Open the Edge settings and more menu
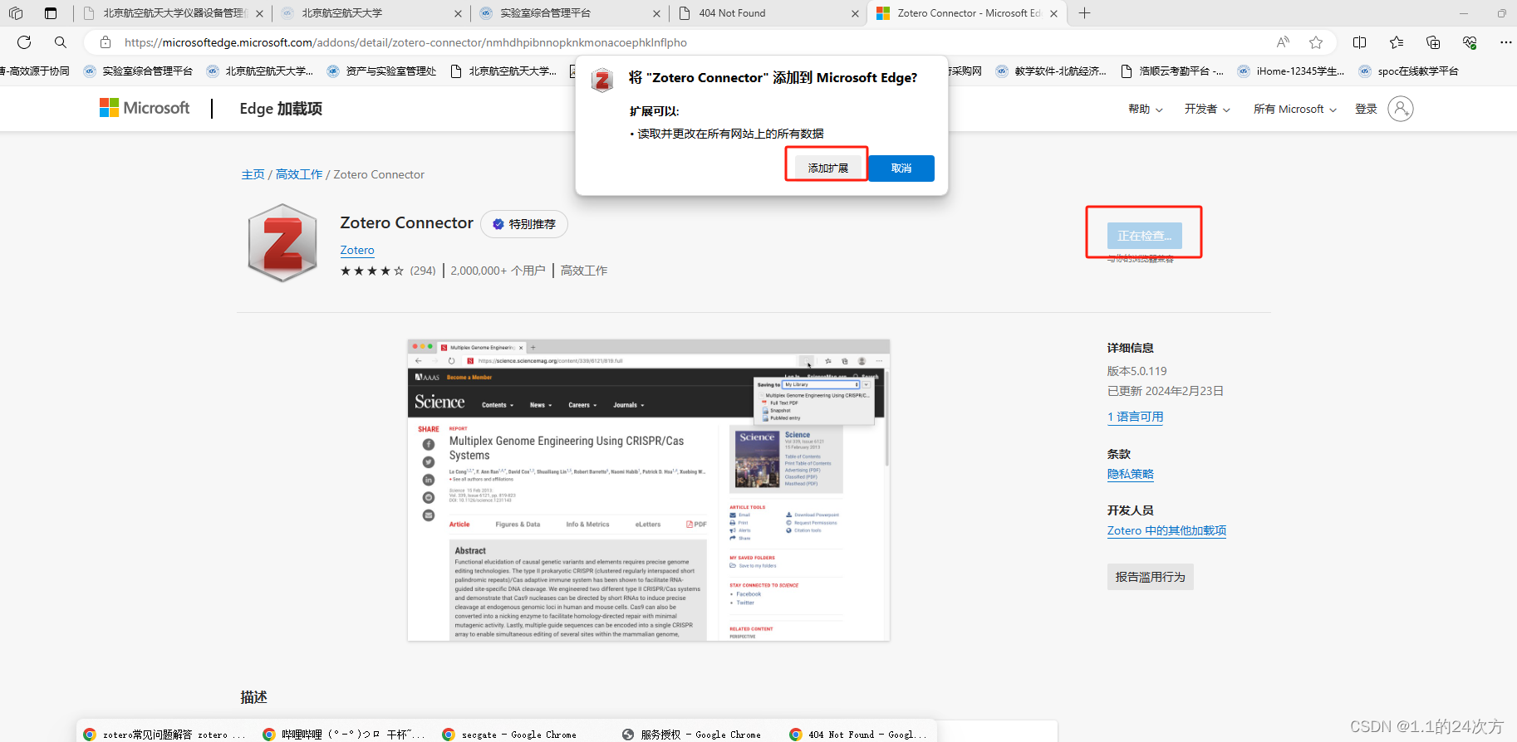The image size is (1517, 742). pyautogui.click(x=1505, y=42)
